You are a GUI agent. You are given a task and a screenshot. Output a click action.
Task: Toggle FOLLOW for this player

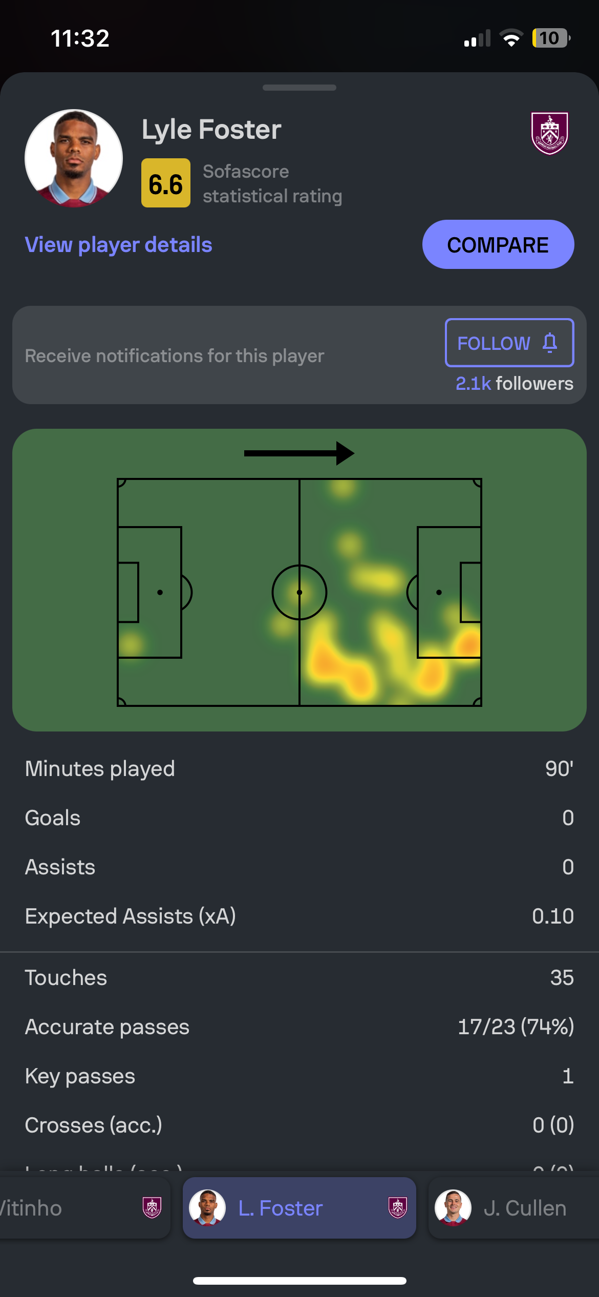(509, 343)
